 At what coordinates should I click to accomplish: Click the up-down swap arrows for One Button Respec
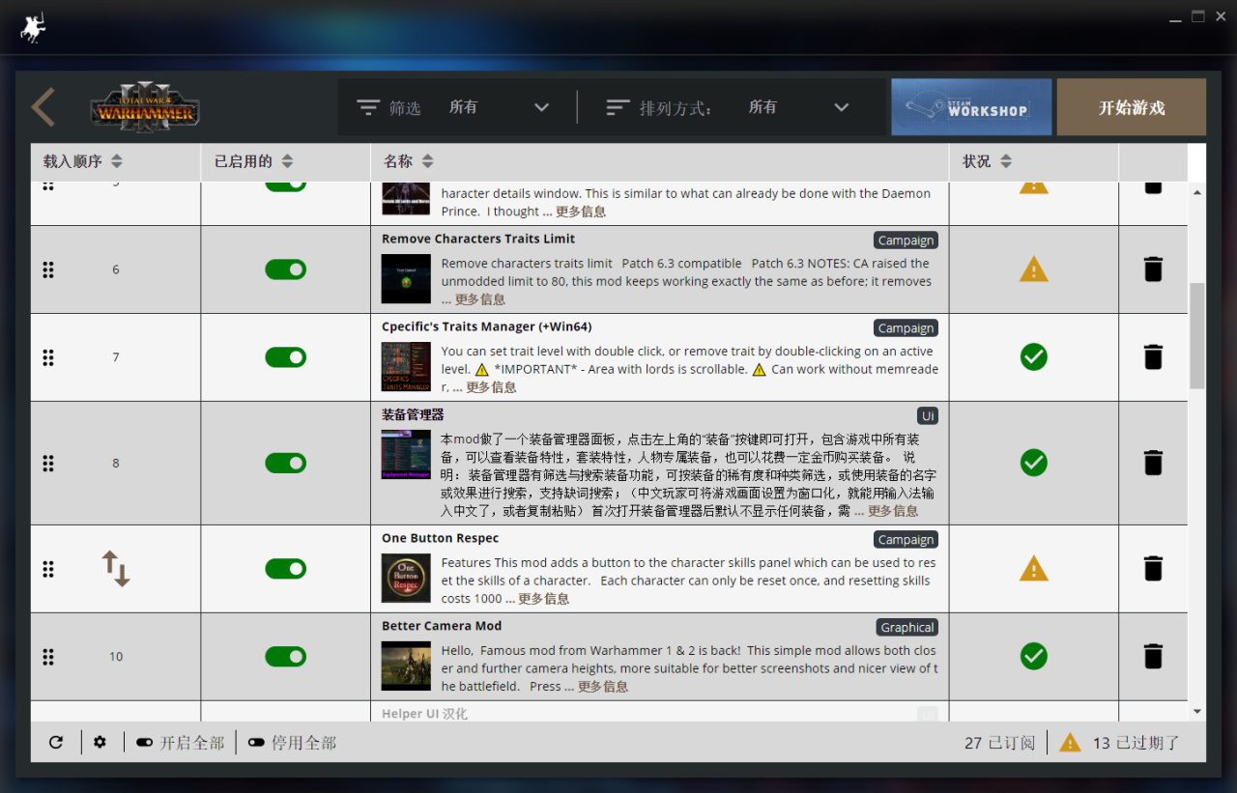point(116,569)
